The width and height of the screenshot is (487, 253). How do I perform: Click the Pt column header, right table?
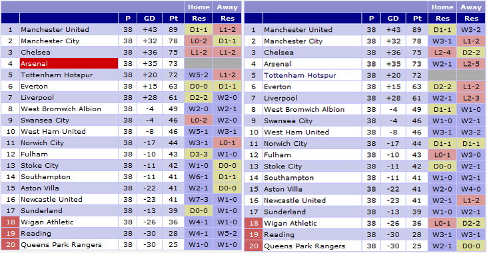click(417, 19)
